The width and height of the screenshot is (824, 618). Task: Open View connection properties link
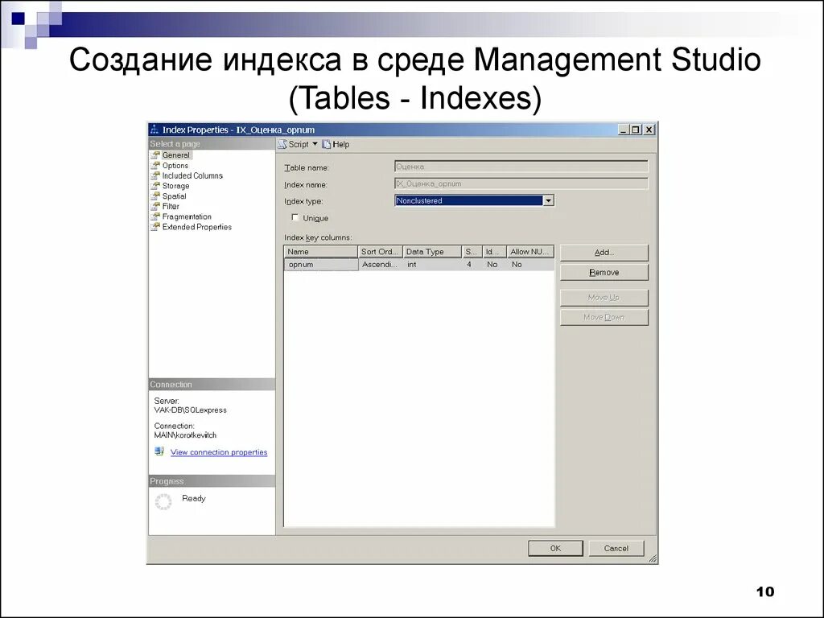click(219, 452)
